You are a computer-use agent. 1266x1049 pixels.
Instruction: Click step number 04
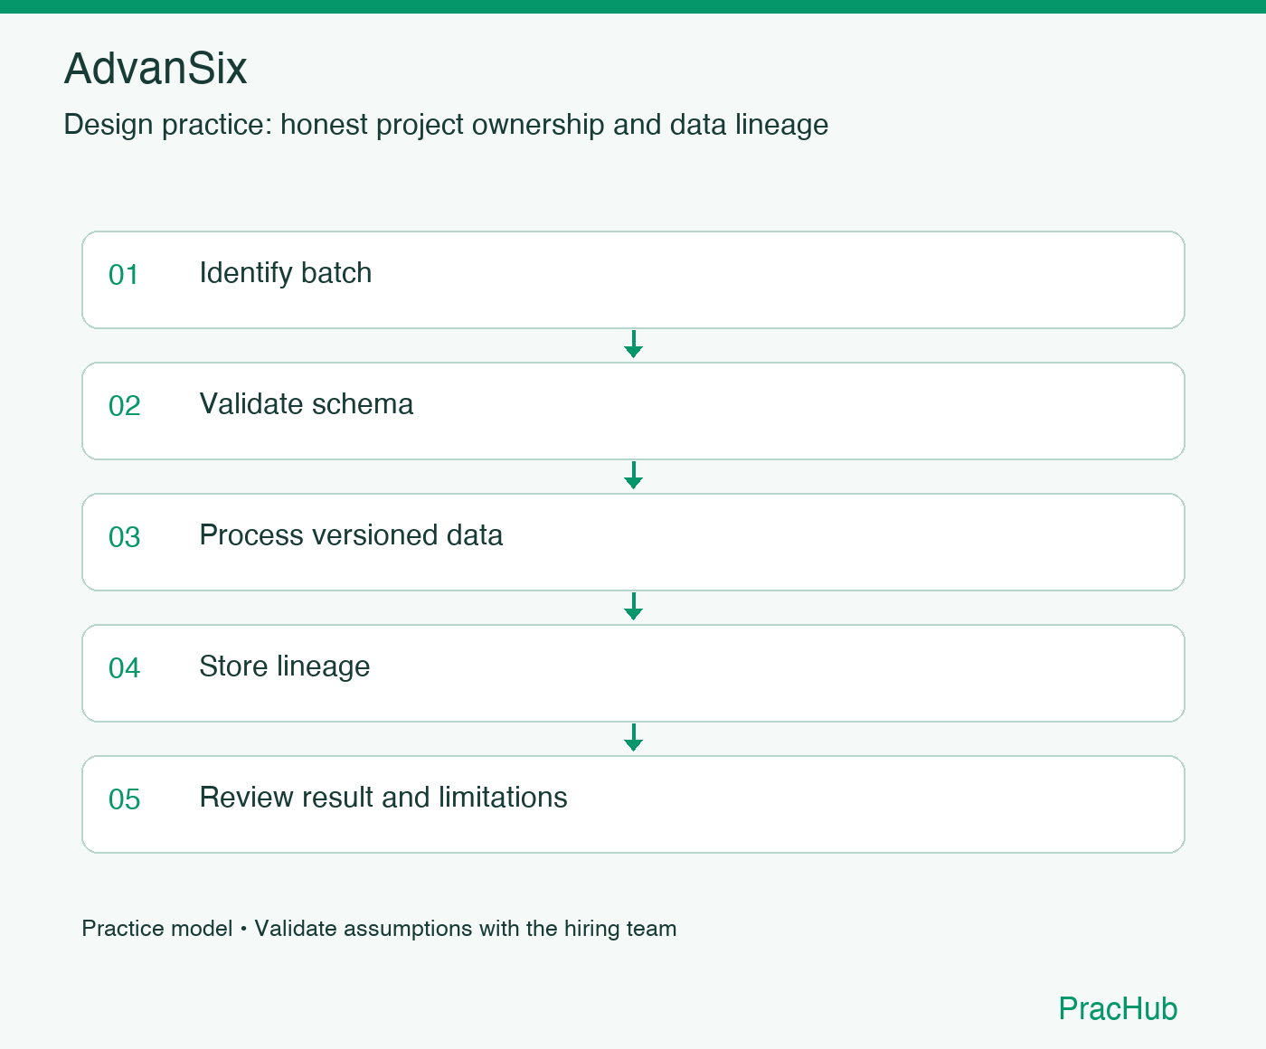click(125, 668)
